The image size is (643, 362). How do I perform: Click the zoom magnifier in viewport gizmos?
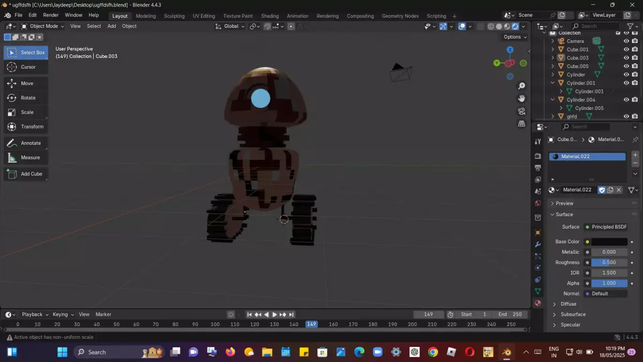(521, 86)
